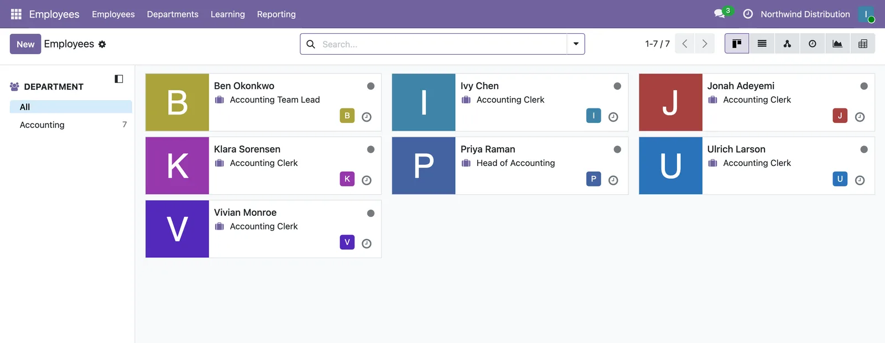Image resolution: width=885 pixels, height=343 pixels.
Task: Click Vivian Monroe's small V user avatar
Action: [347, 242]
